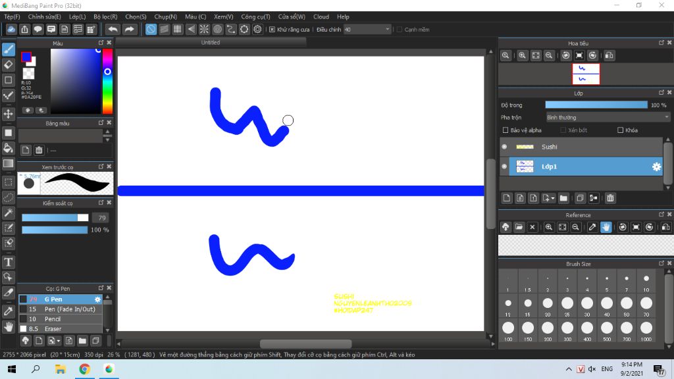Select the Hand pan tool
Viewport: 674px width, 379px height.
pyautogui.click(x=8, y=326)
